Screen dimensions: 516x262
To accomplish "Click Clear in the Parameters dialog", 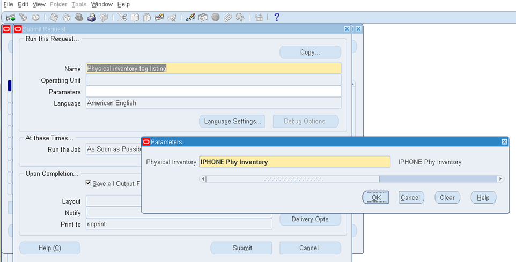I will coord(447,197).
